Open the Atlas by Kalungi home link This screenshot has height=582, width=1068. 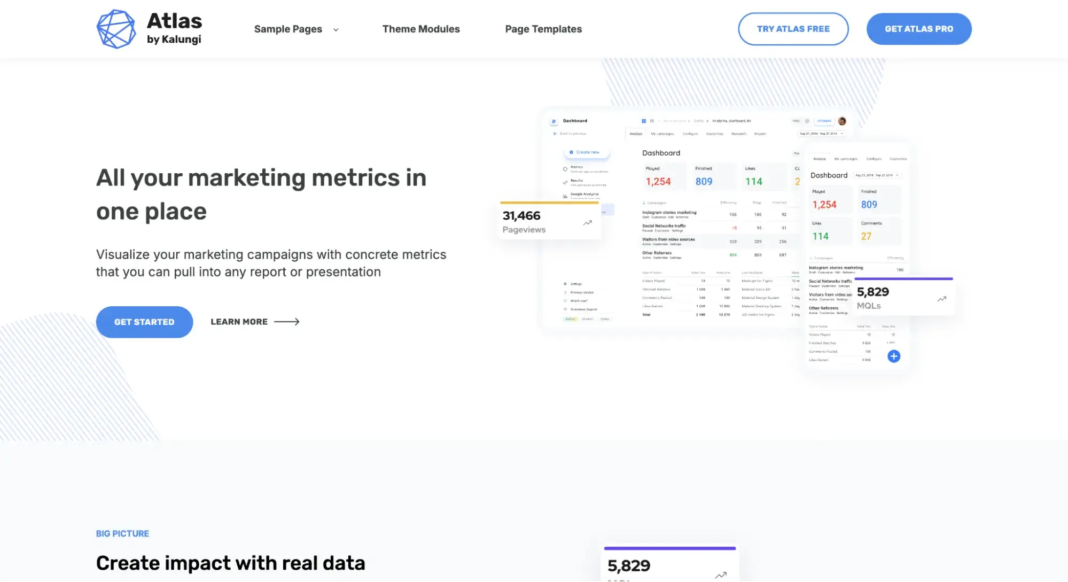tap(149, 29)
